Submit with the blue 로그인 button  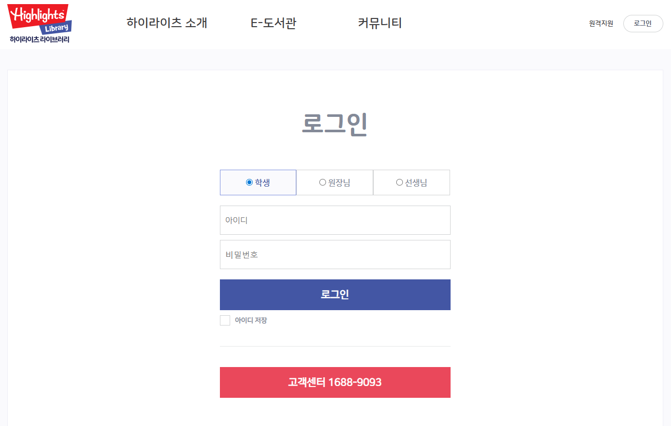(x=335, y=295)
